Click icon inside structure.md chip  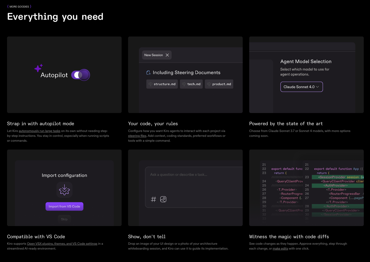(151, 84)
